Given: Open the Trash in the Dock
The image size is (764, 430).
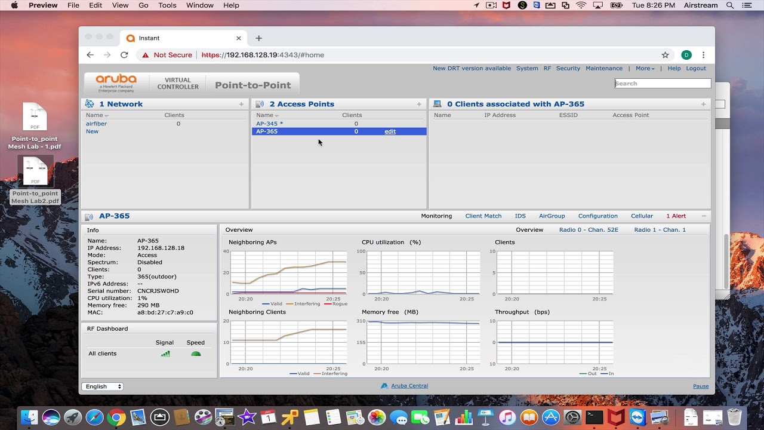Looking at the screenshot, I should pyautogui.click(x=734, y=417).
